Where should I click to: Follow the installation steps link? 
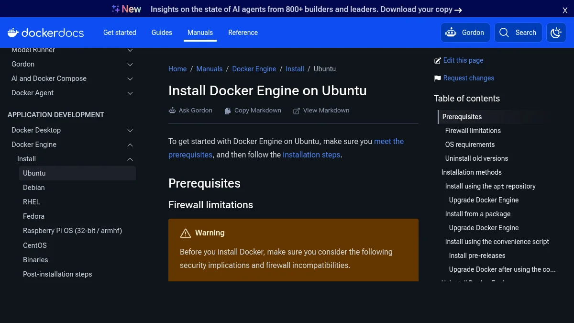tap(311, 155)
